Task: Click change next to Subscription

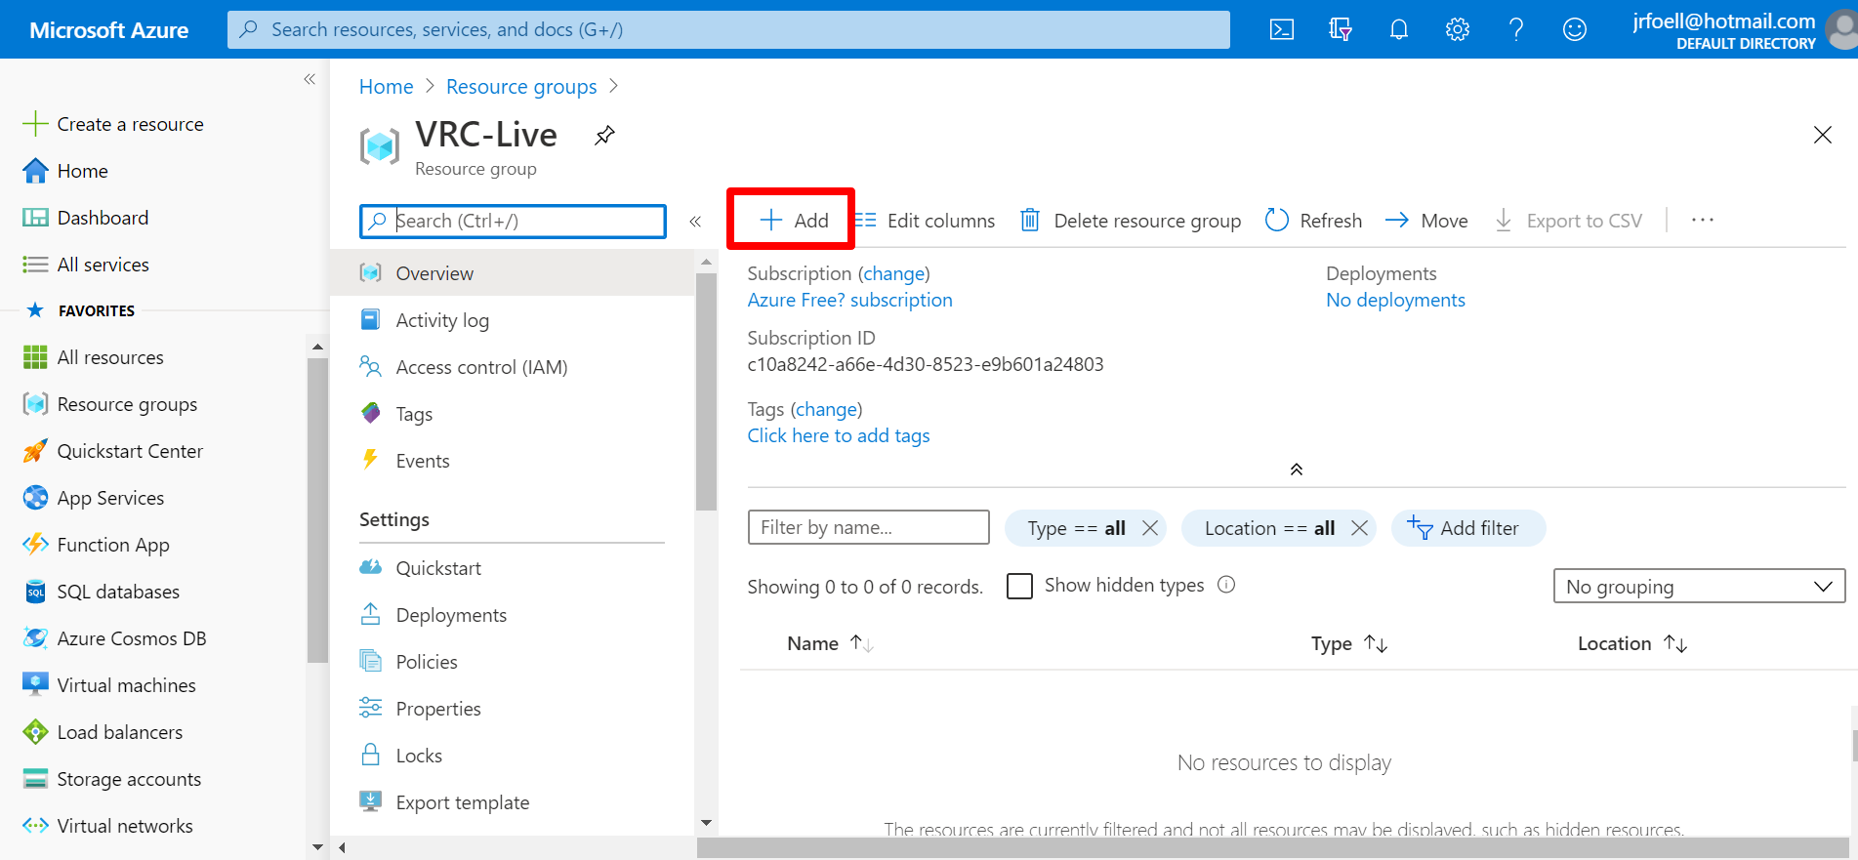Action: tap(893, 274)
